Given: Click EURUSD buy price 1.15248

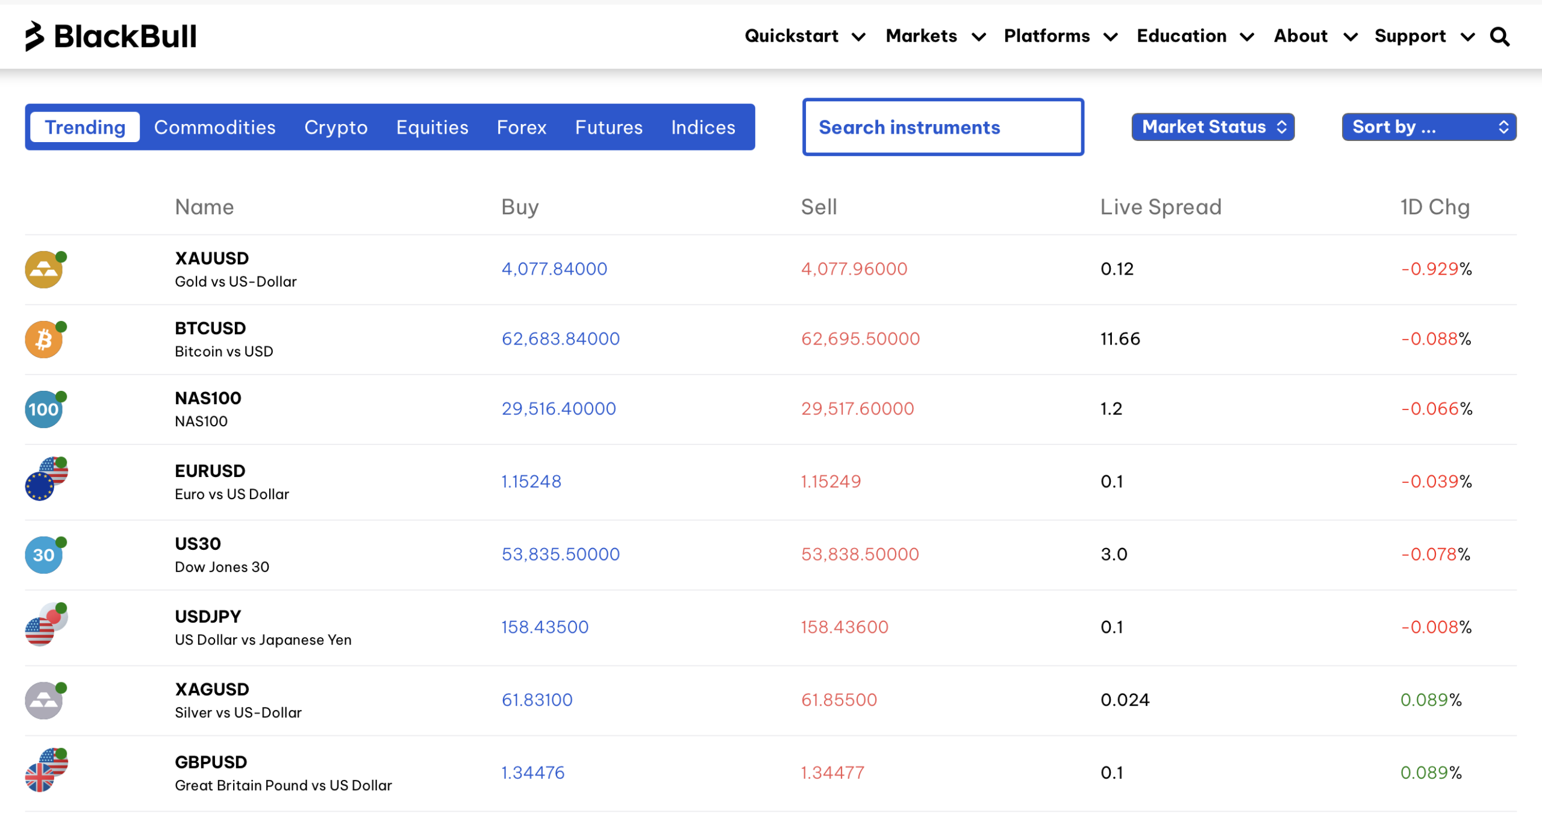Looking at the screenshot, I should [531, 482].
